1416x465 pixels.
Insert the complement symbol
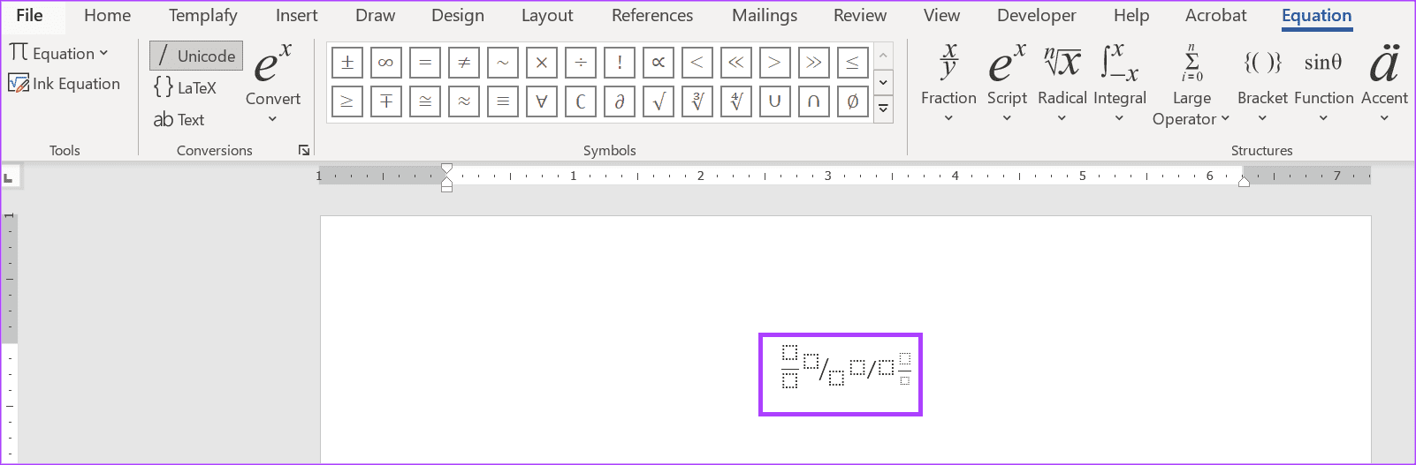tap(581, 101)
